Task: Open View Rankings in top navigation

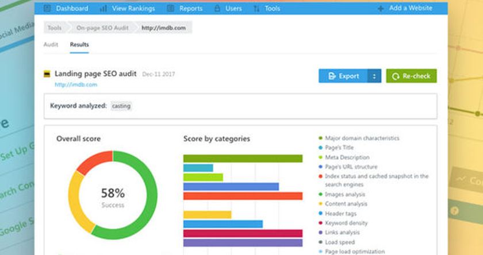Action: tap(133, 9)
